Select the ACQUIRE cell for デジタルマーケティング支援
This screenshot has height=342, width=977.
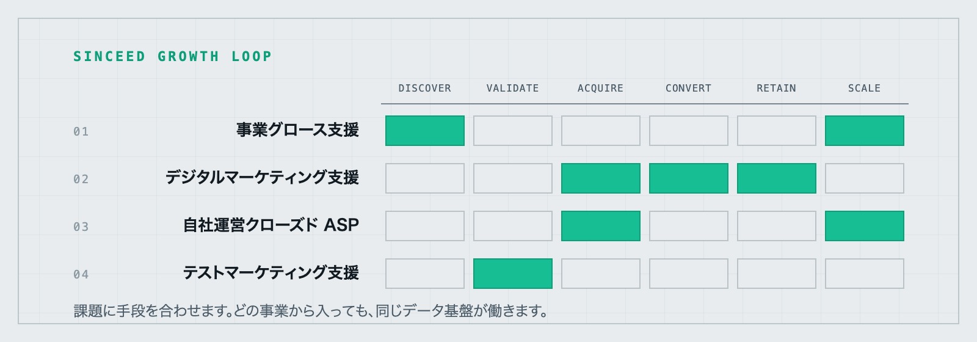[601, 178]
